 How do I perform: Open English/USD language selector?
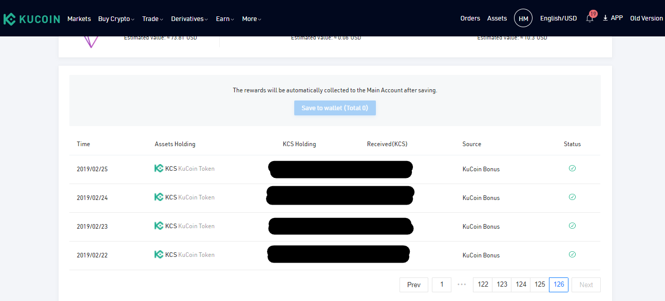[558, 18]
